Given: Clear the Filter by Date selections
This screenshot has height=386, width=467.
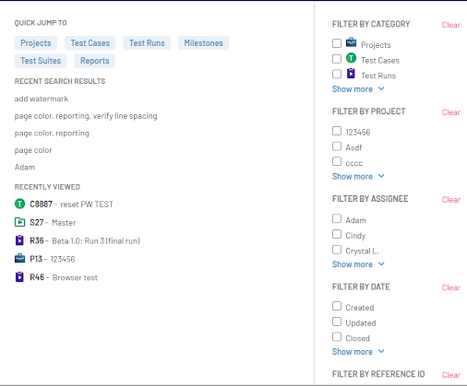Looking at the screenshot, I should pyautogui.click(x=451, y=287).
